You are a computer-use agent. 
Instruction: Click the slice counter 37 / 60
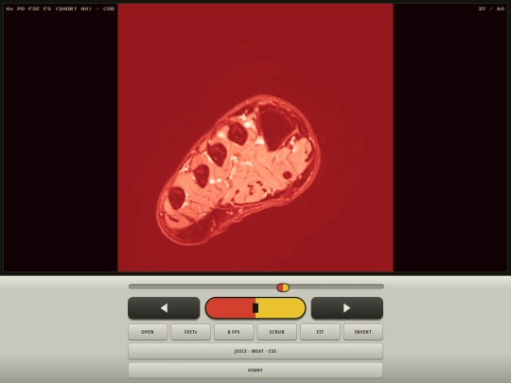click(491, 9)
